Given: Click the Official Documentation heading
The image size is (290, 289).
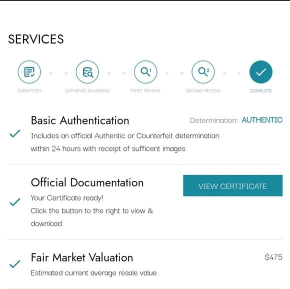Looking at the screenshot, I should click(87, 182).
